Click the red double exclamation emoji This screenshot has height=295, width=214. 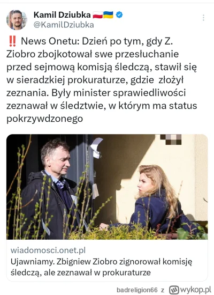click(x=12, y=42)
